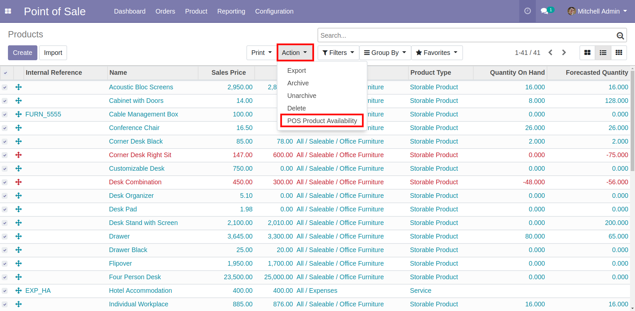The height and width of the screenshot is (311, 635).
Task: Uncheck the Drawer row checkbox
Action: coord(5,237)
